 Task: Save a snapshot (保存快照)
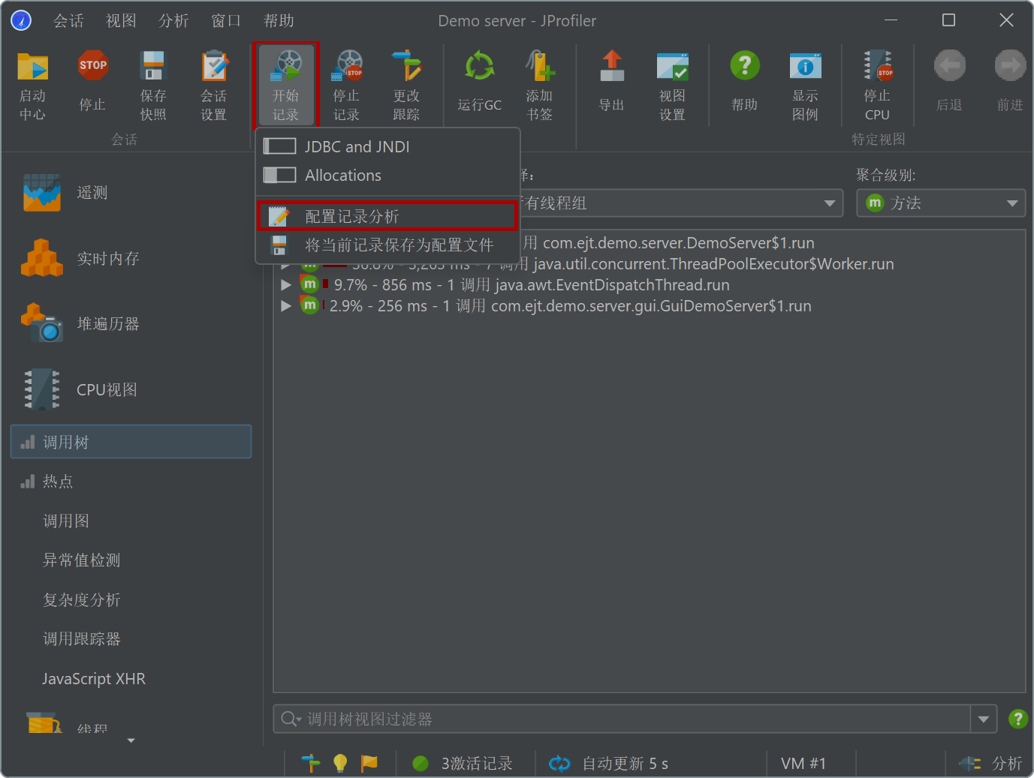coord(153,86)
